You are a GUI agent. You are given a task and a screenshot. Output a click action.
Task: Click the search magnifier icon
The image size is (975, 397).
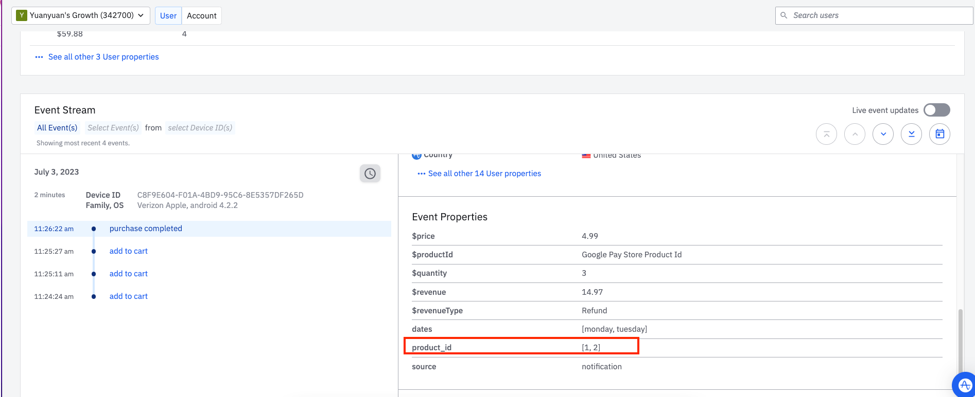tap(784, 15)
